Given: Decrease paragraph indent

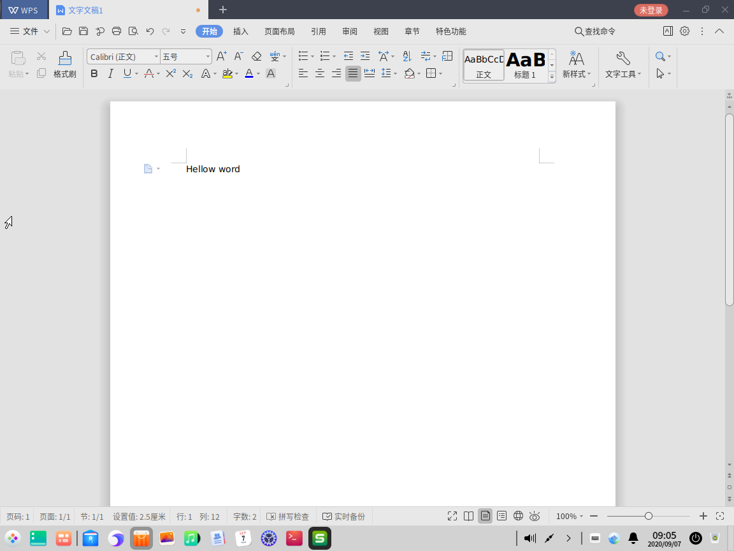Looking at the screenshot, I should (349, 57).
